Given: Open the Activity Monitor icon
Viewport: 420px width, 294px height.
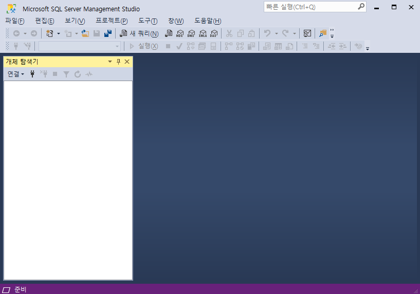Looking at the screenshot, I should [x=307, y=33].
